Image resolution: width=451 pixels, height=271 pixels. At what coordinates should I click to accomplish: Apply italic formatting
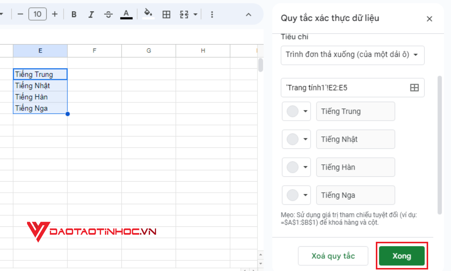91,14
